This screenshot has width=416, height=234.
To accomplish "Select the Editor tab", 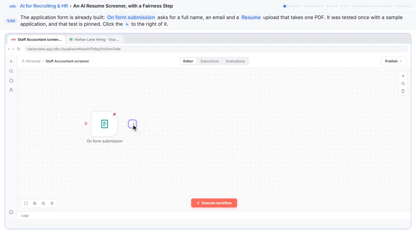I will click(x=188, y=61).
